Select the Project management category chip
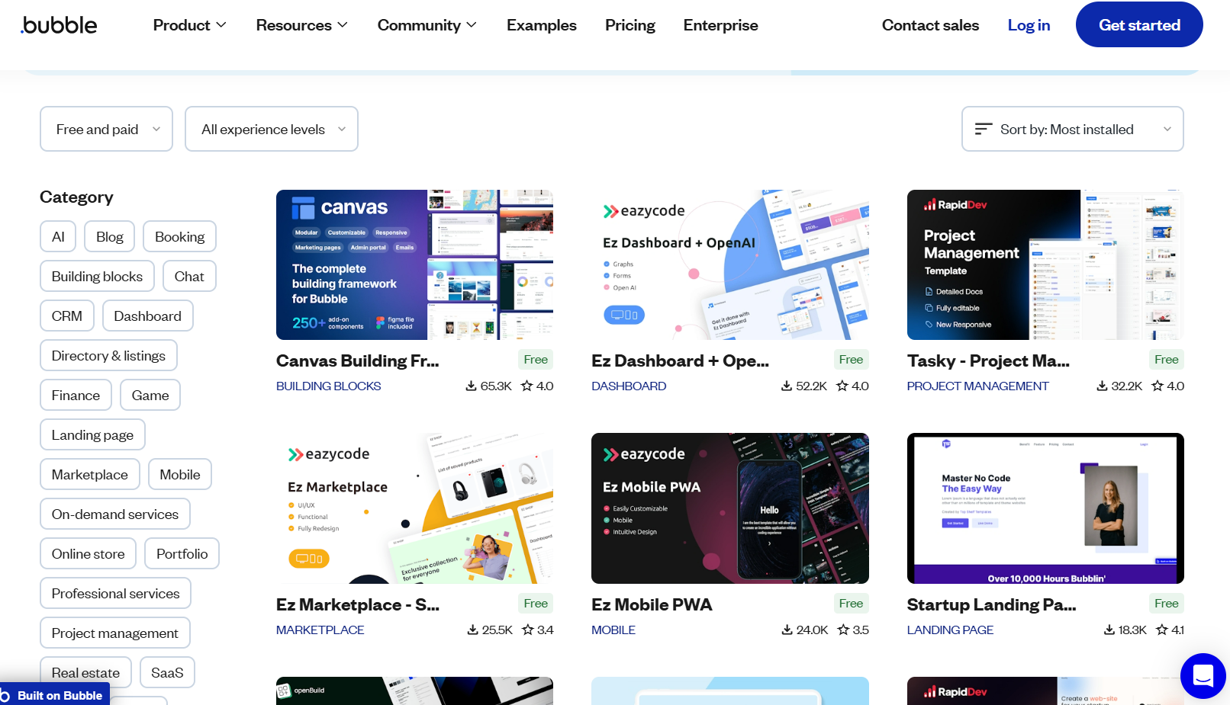This screenshot has width=1230, height=705. click(114, 633)
